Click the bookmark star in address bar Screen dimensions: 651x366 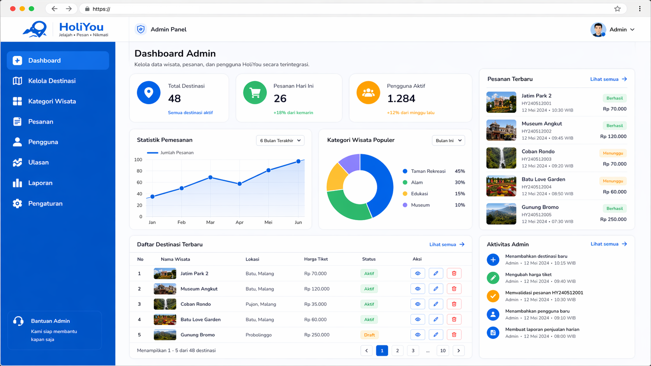click(x=618, y=9)
